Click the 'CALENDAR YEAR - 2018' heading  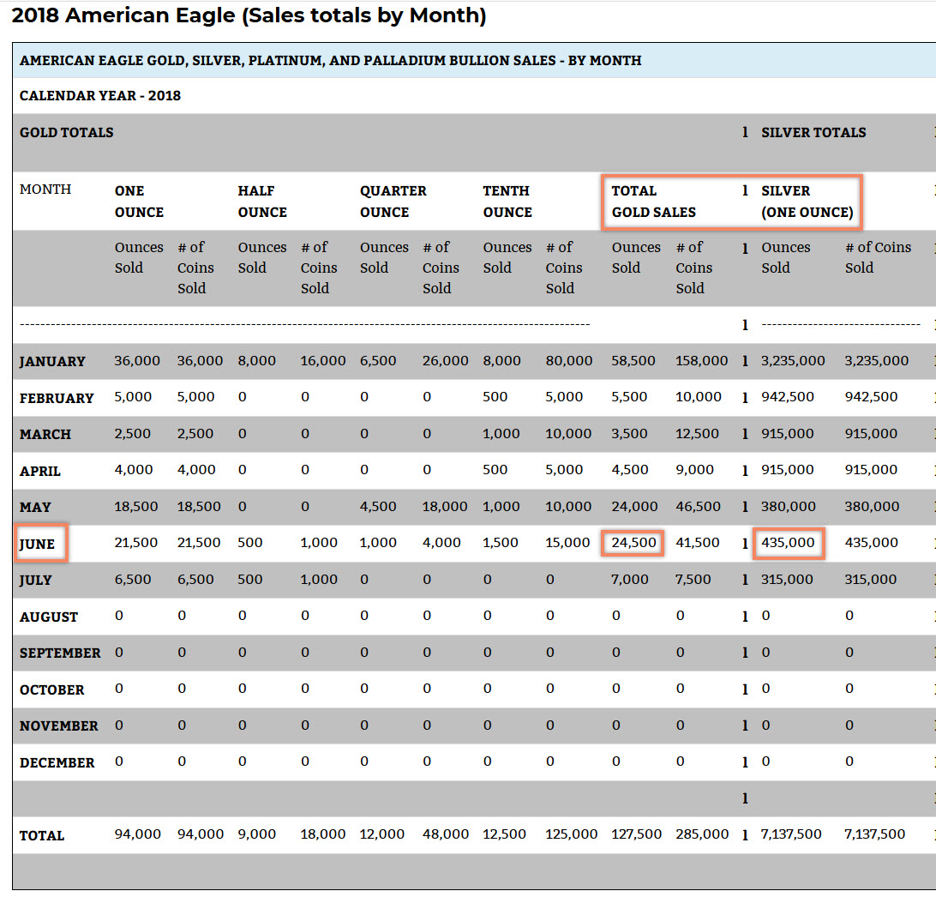pyautogui.click(x=99, y=95)
